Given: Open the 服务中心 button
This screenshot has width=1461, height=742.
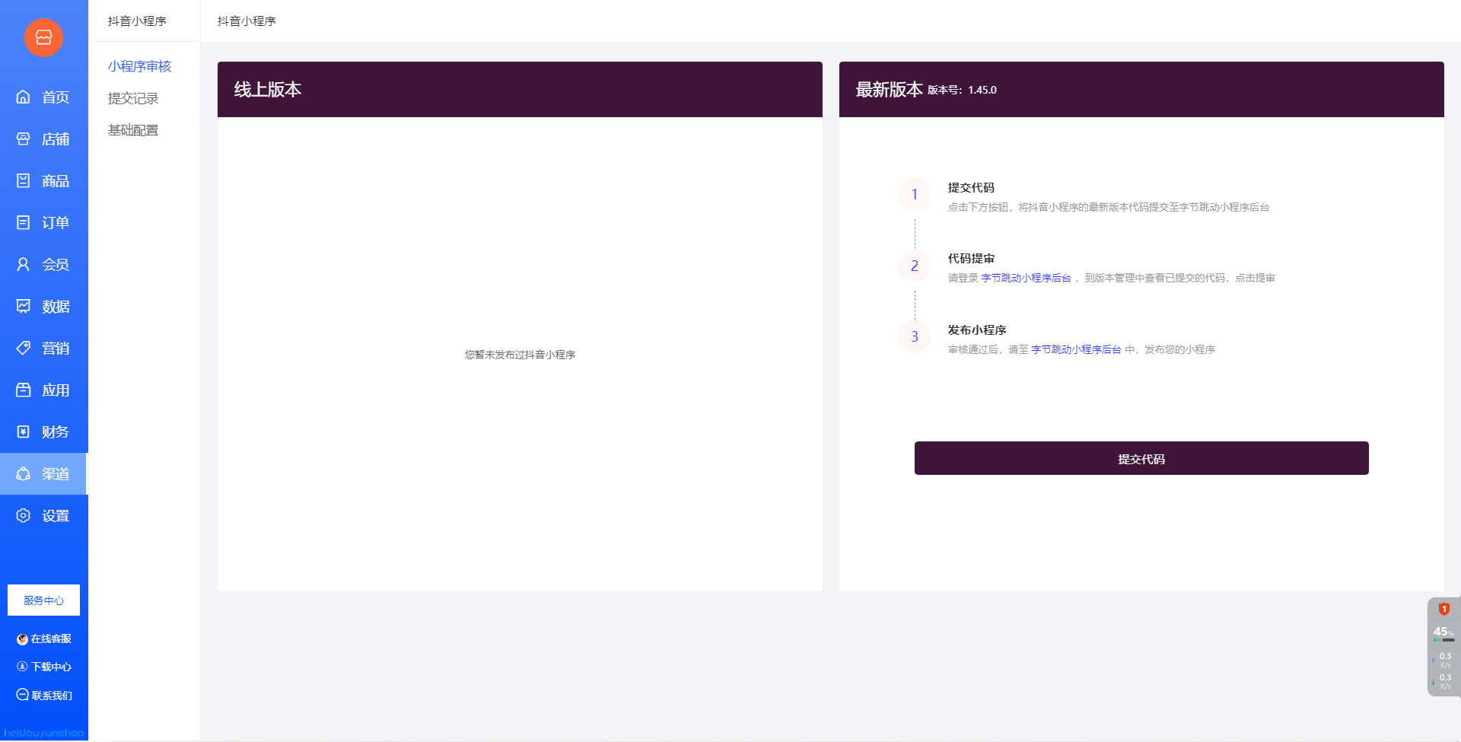Looking at the screenshot, I should (x=43, y=600).
